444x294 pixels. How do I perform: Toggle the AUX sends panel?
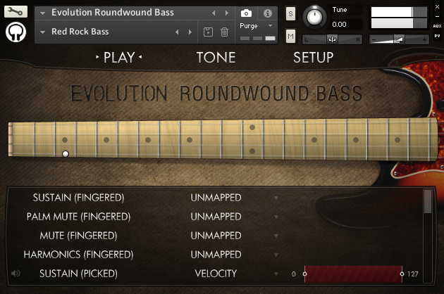click(x=437, y=26)
